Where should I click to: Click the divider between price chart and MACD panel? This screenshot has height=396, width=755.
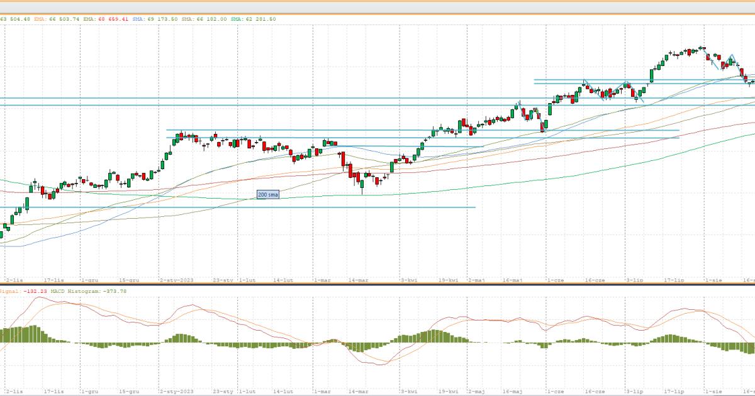coord(377,285)
